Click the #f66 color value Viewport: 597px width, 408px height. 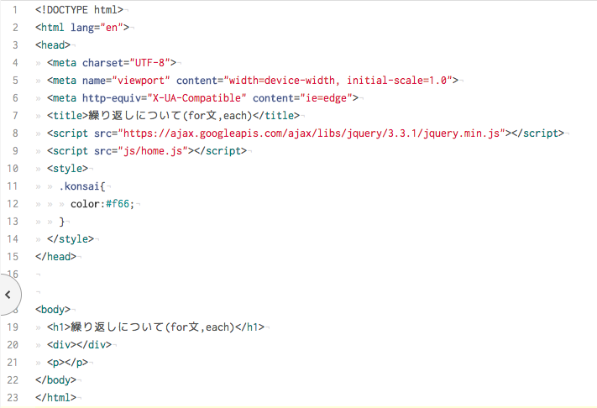point(118,204)
